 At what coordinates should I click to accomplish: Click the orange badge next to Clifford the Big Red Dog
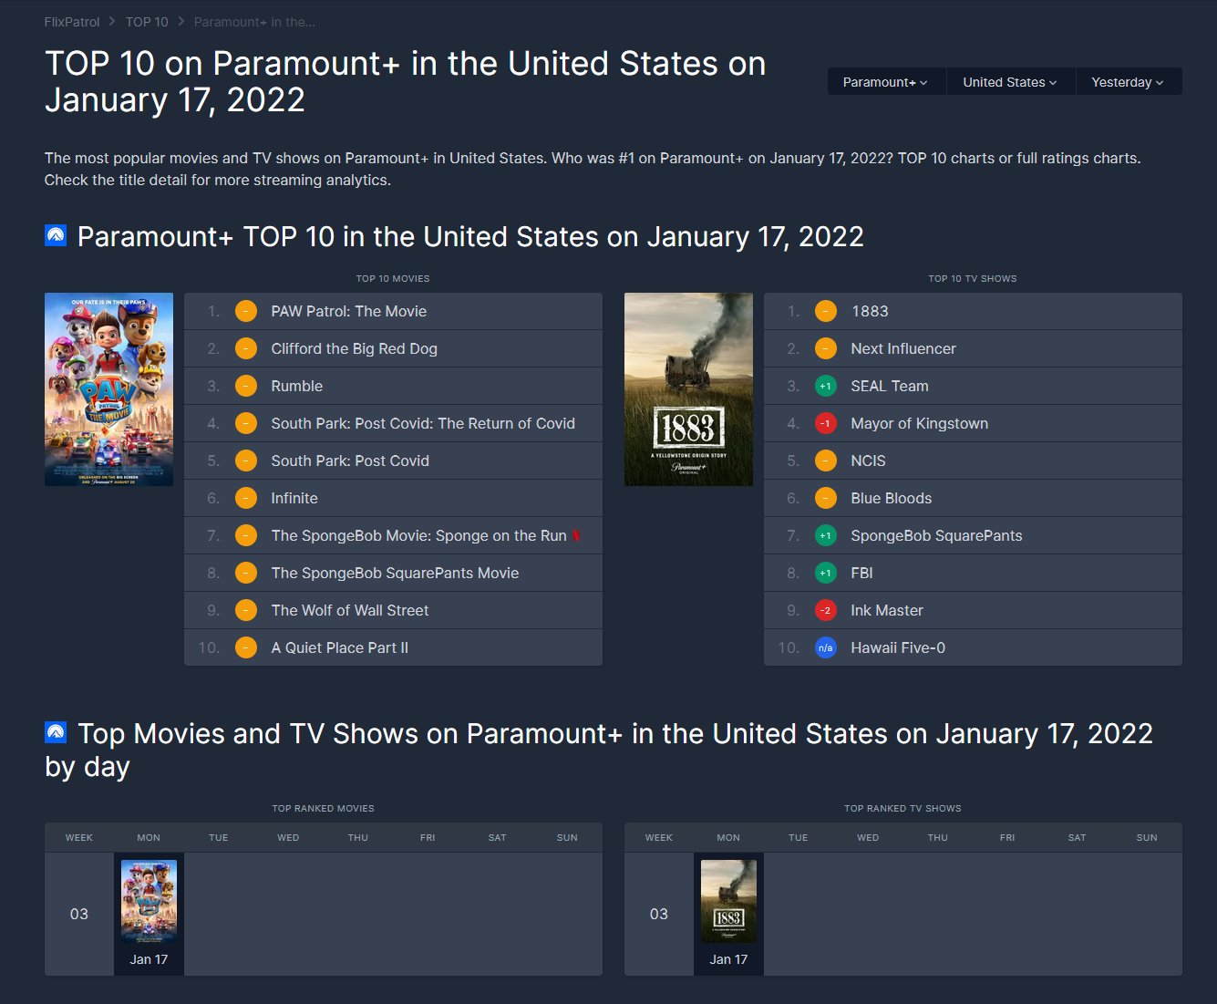coord(246,348)
